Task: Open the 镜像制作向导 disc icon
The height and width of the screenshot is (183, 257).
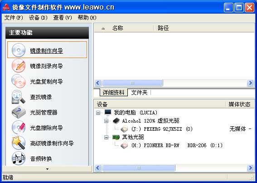Action: coord(19,50)
